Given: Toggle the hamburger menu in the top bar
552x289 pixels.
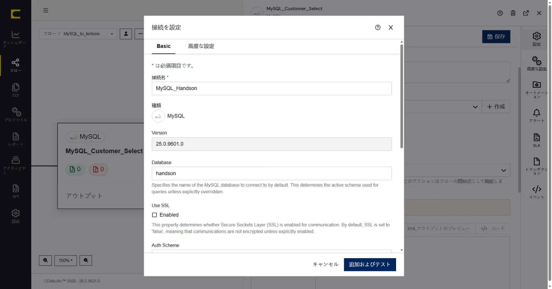Looking at the screenshot, I should 46,10.
